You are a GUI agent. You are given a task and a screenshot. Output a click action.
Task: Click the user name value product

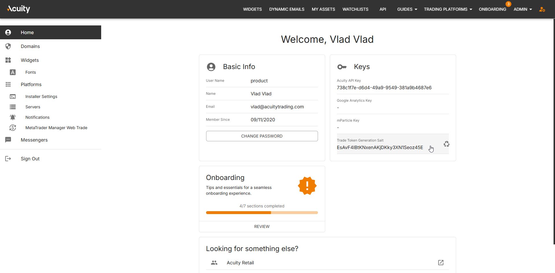(x=259, y=81)
